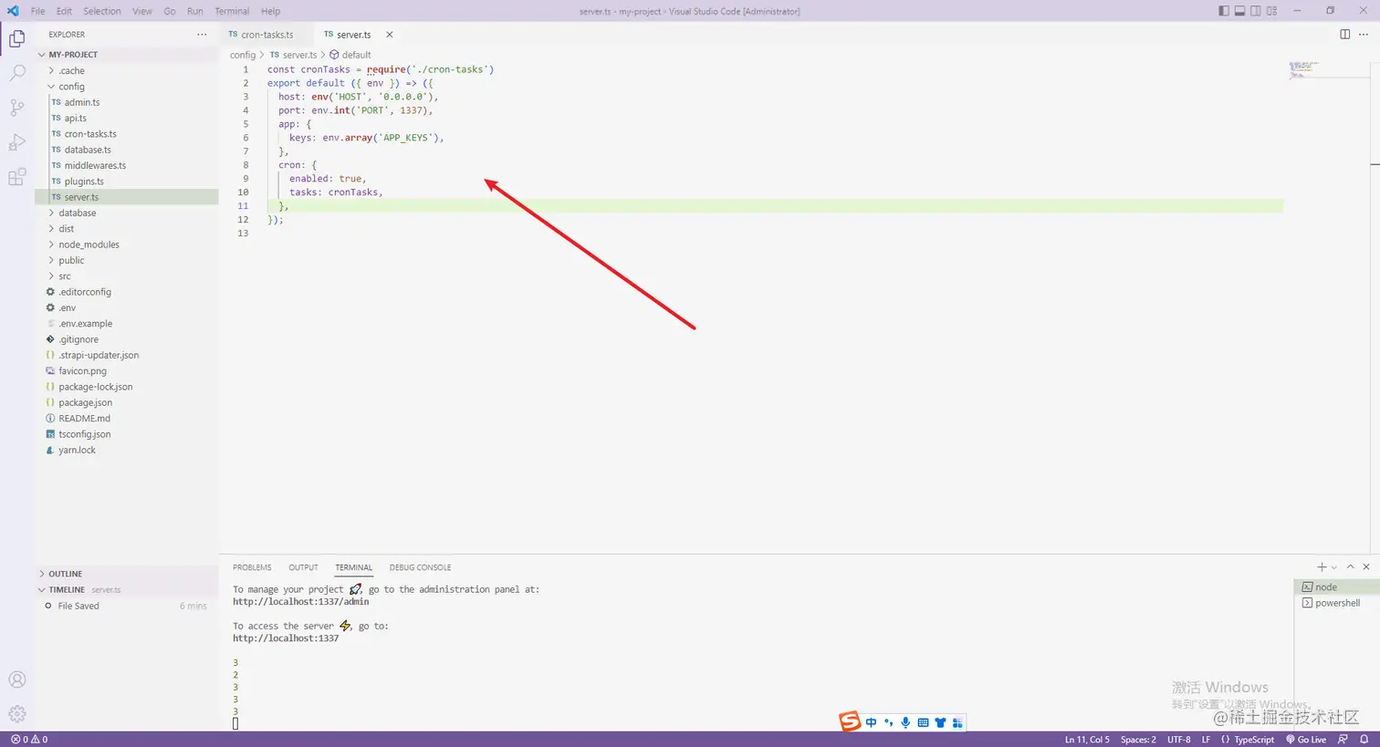Select the node terminal instance
The image size is (1380, 747).
(x=1336, y=587)
